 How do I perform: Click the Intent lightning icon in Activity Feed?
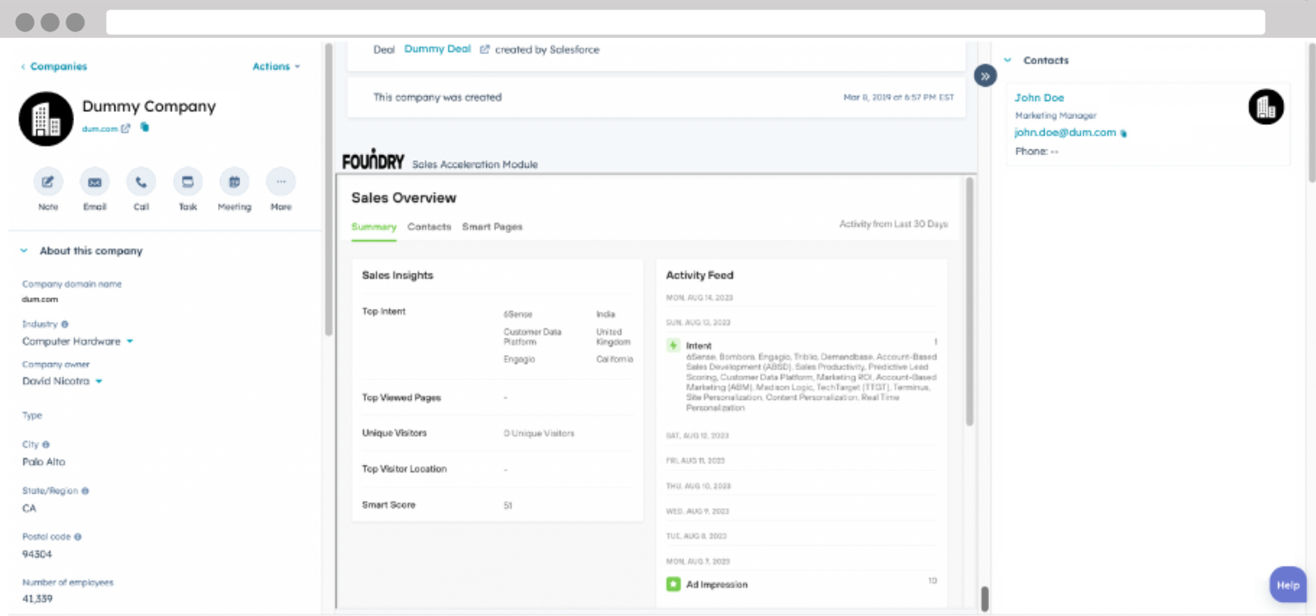tap(674, 346)
